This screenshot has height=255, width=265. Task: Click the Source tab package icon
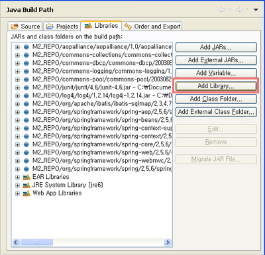pyautogui.click(x=15, y=26)
